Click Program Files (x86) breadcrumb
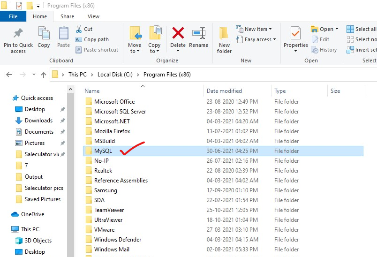This screenshot has height=257, width=377. pyautogui.click(x=167, y=75)
